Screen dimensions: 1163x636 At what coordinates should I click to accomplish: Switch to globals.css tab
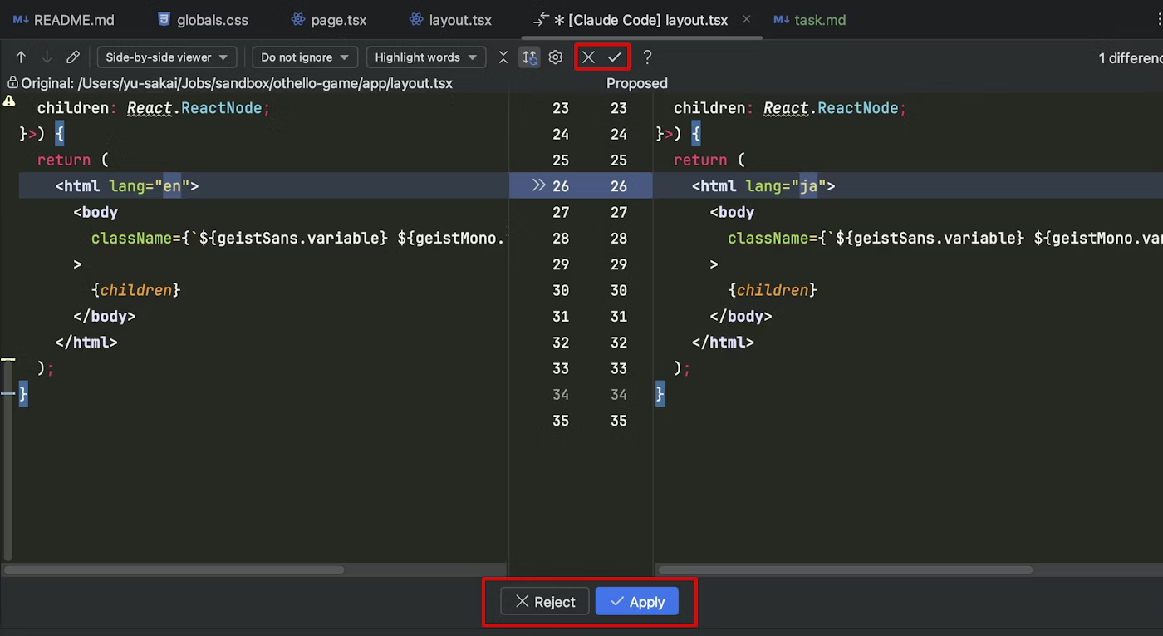pos(203,20)
